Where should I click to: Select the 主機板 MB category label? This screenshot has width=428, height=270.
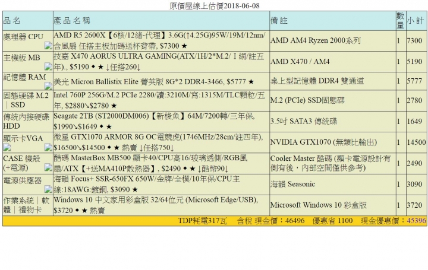click(21, 58)
